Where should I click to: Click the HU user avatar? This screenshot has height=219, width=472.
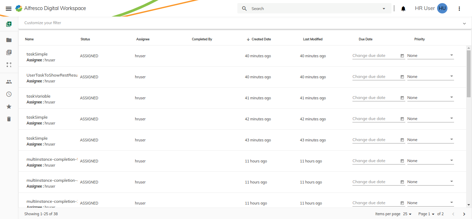coord(442,9)
